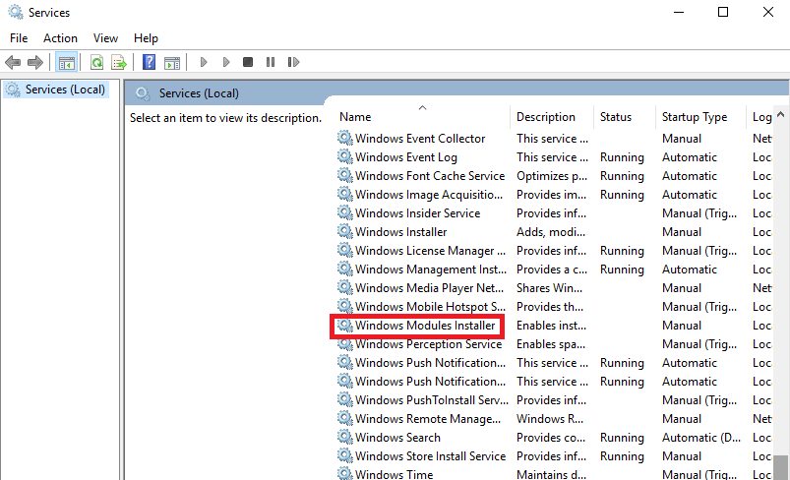Viewport: 790px width, 480px height.
Task: Select the Windows Search service row
Action: pyautogui.click(x=397, y=438)
